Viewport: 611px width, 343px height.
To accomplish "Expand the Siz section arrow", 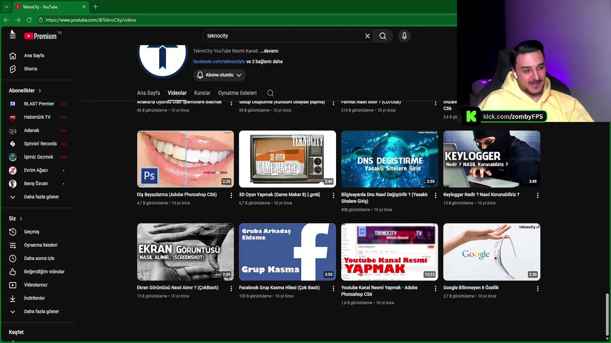I will 21,219.
